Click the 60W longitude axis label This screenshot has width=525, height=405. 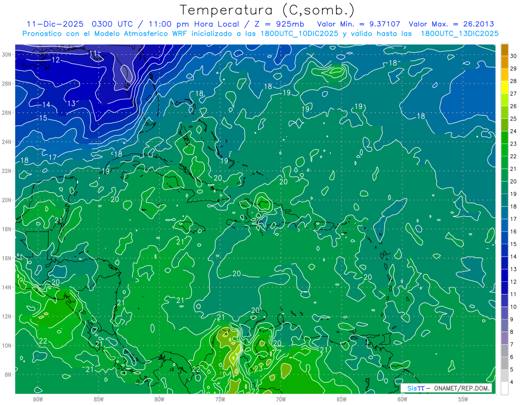click(x=402, y=399)
